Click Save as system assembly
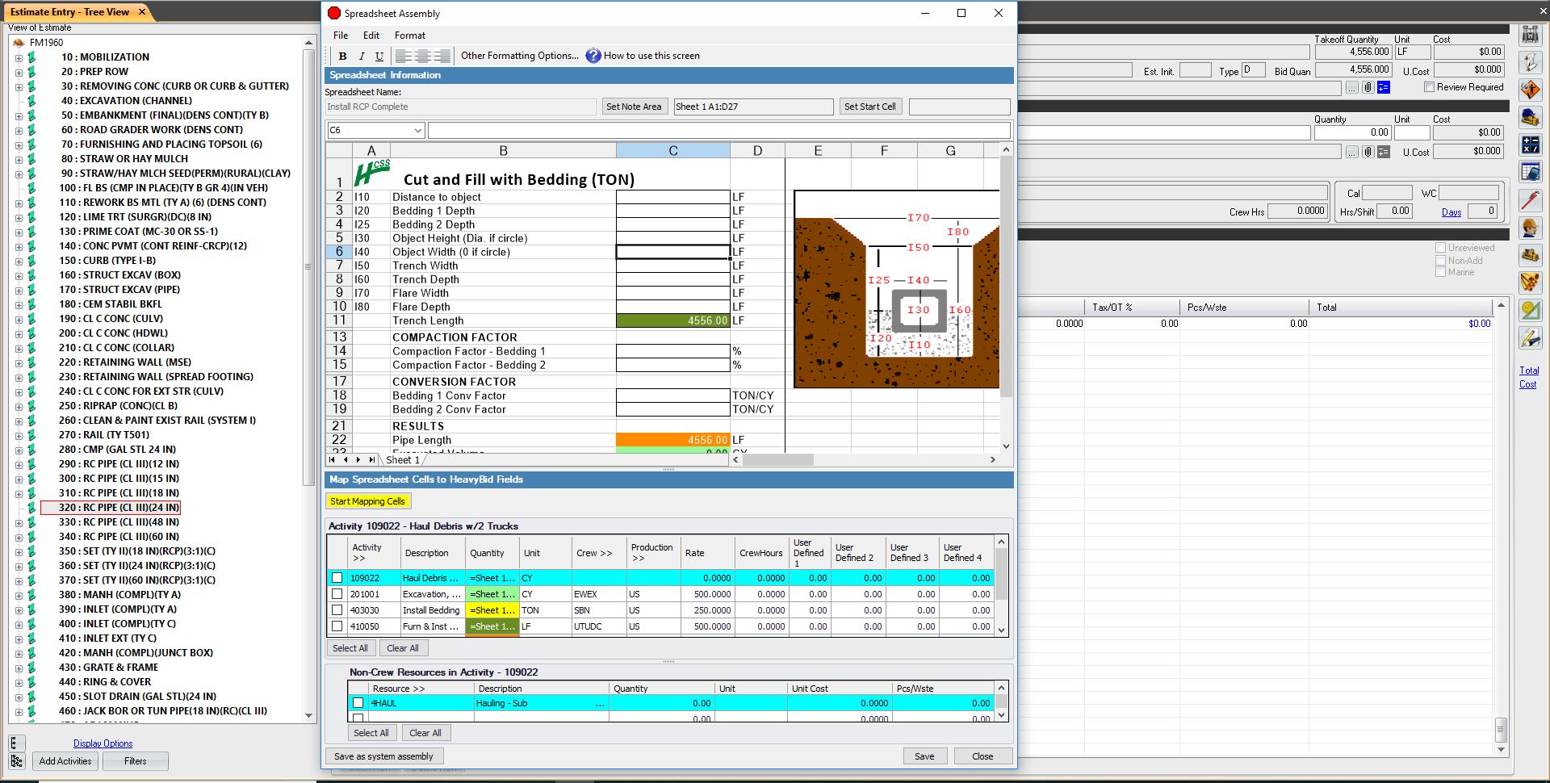Image resolution: width=1550 pixels, height=783 pixels. pyautogui.click(x=383, y=756)
